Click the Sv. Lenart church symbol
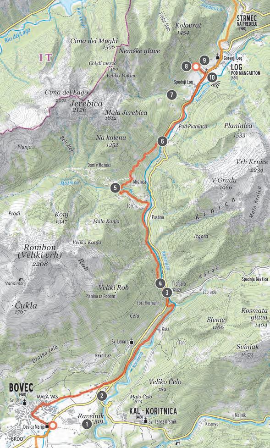The image size is (270, 448). coord(132,342)
